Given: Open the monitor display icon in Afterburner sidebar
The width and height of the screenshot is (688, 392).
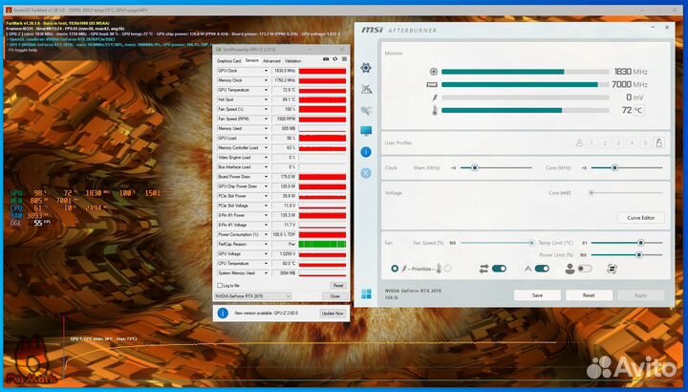Looking at the screenshot, I should 366,131.
